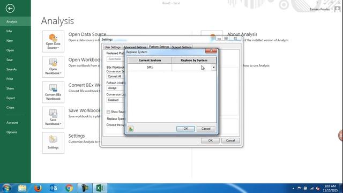Image resolution: width=343 pixels, height=193 pixels.
Task: Show hidden system tray icons
Action: tap(293, 188)
